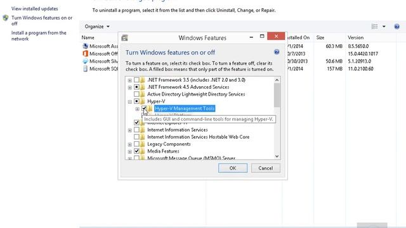This screenshot has height=228, width=406.
Task: Open the Organize dropdown menu
Action: [x=97, y=27]
